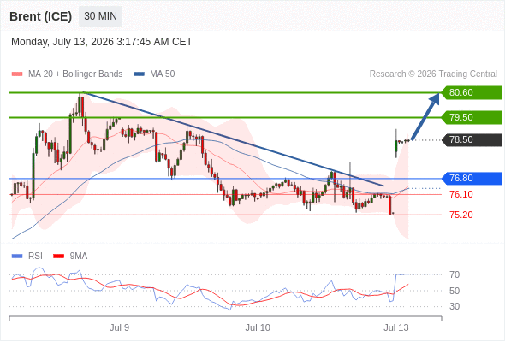Click the blue upward forecast arrow
Viewport: 505px width, 342px height.
pos(426,115)
